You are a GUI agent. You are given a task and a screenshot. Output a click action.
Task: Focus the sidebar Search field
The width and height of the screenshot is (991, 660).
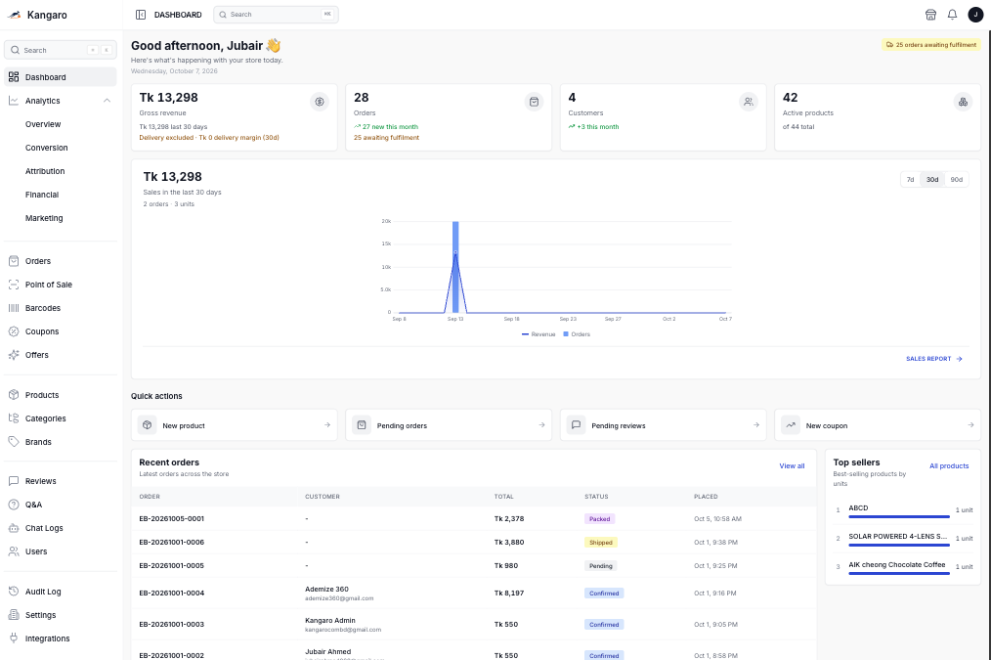60,50
